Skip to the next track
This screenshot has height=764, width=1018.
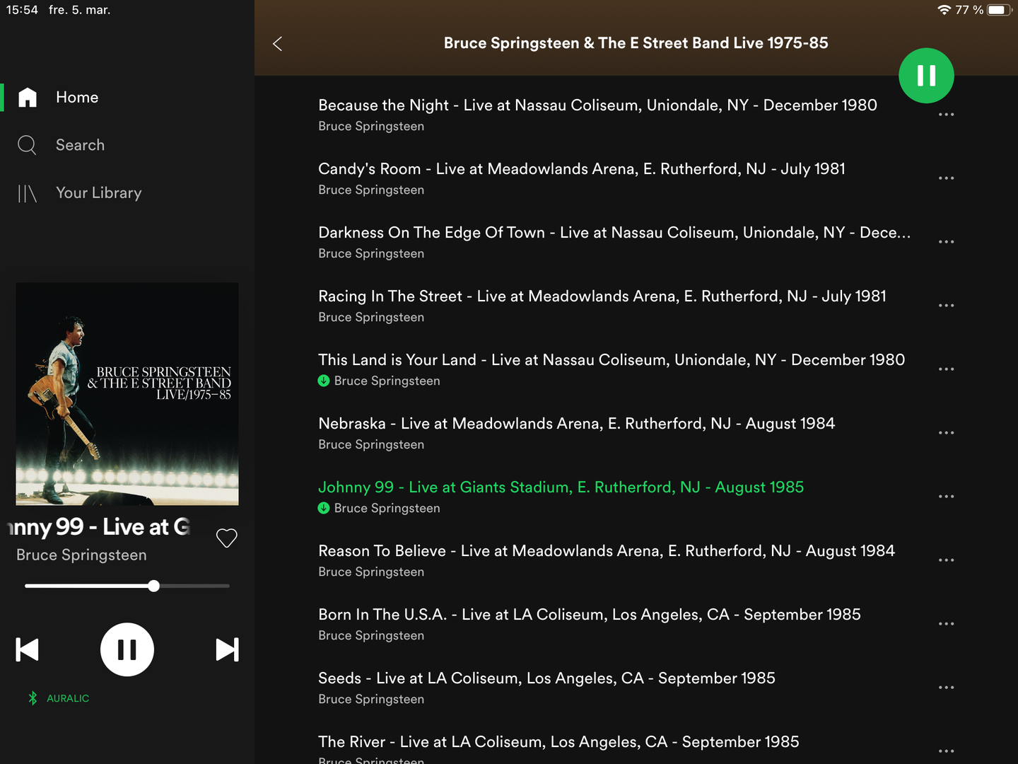227,649
